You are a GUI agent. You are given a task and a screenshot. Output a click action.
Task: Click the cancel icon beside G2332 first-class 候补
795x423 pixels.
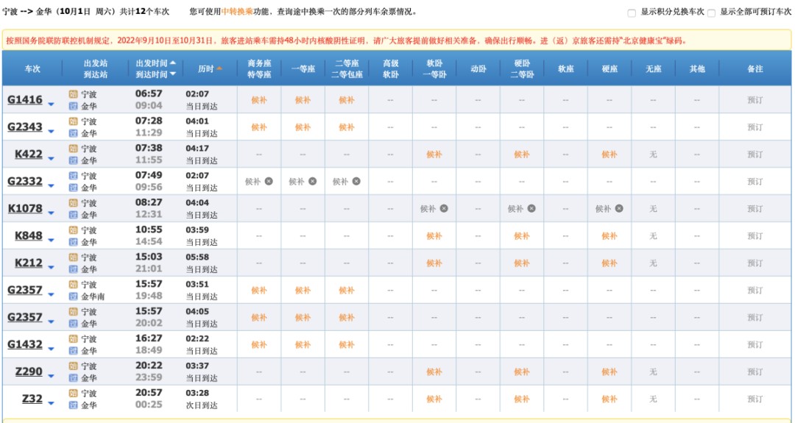point(312,182)
